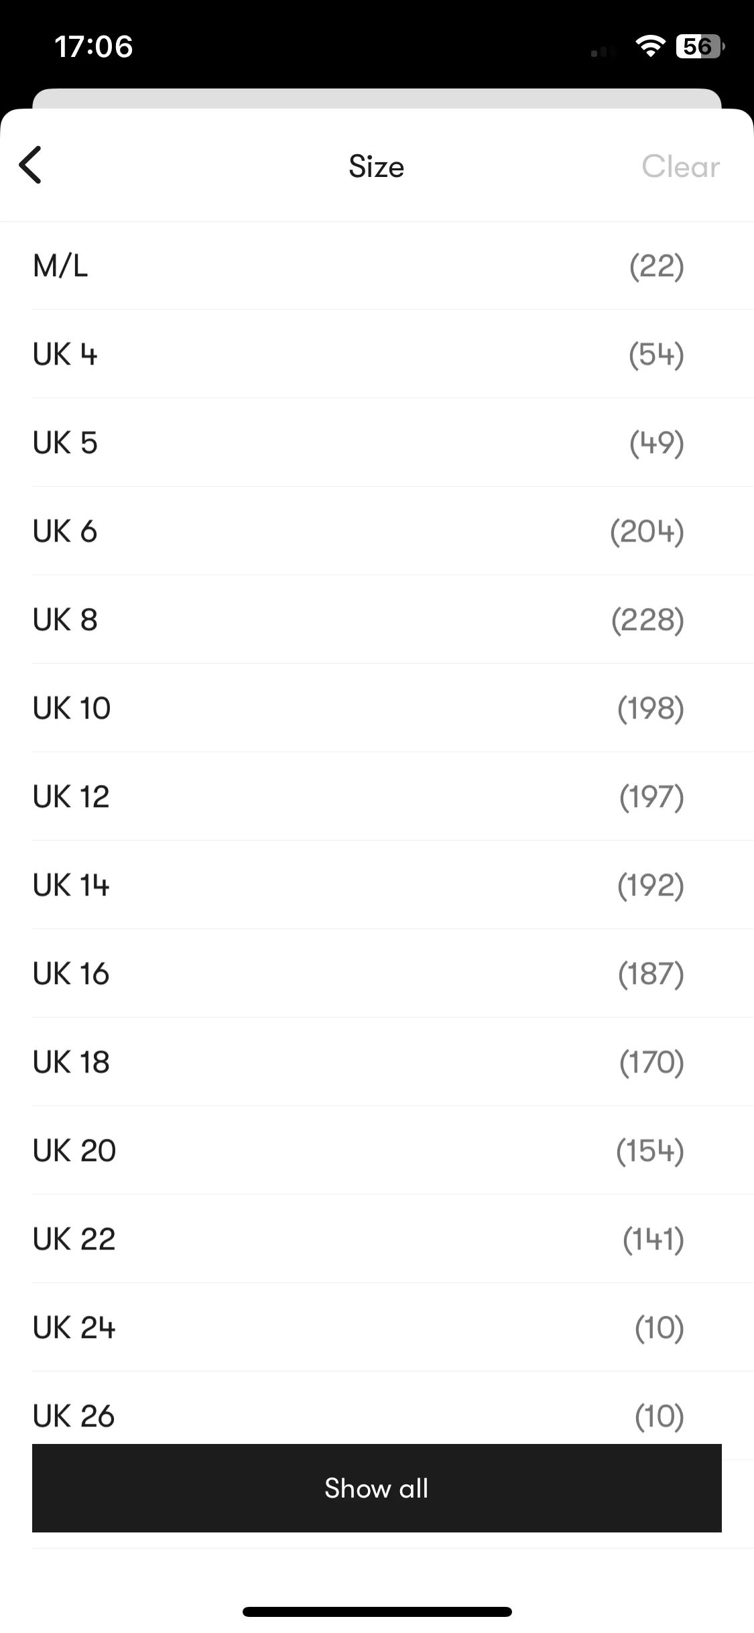Tap the Wi-Fi status icon
Viewport: 754px width, 1633px height.
pos(649,46)
